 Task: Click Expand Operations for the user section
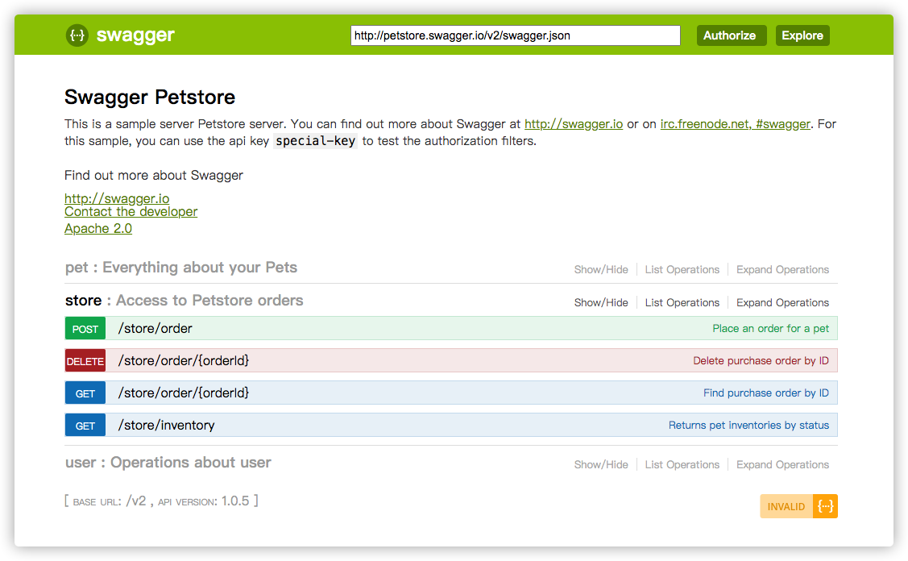click(x=783, y=465)
